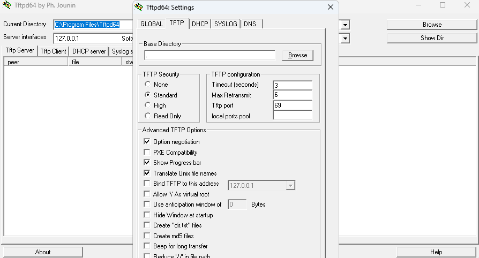
Task: Toggle Option negotiation checkbox
Action: click(x=147, y=142)
